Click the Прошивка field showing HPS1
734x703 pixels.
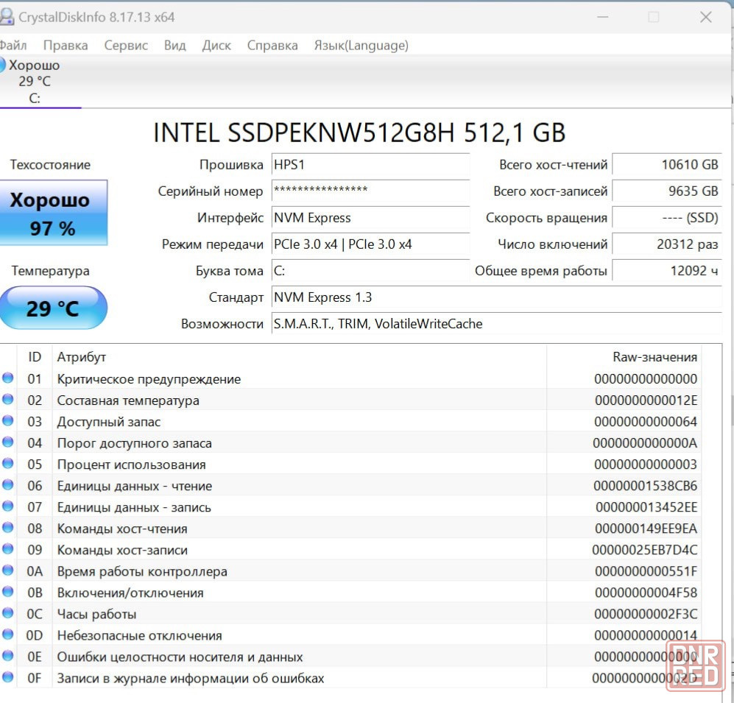pyautogui.click(x=370, y=165)
